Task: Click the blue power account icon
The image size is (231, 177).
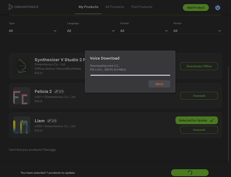Action: point(218,7)
